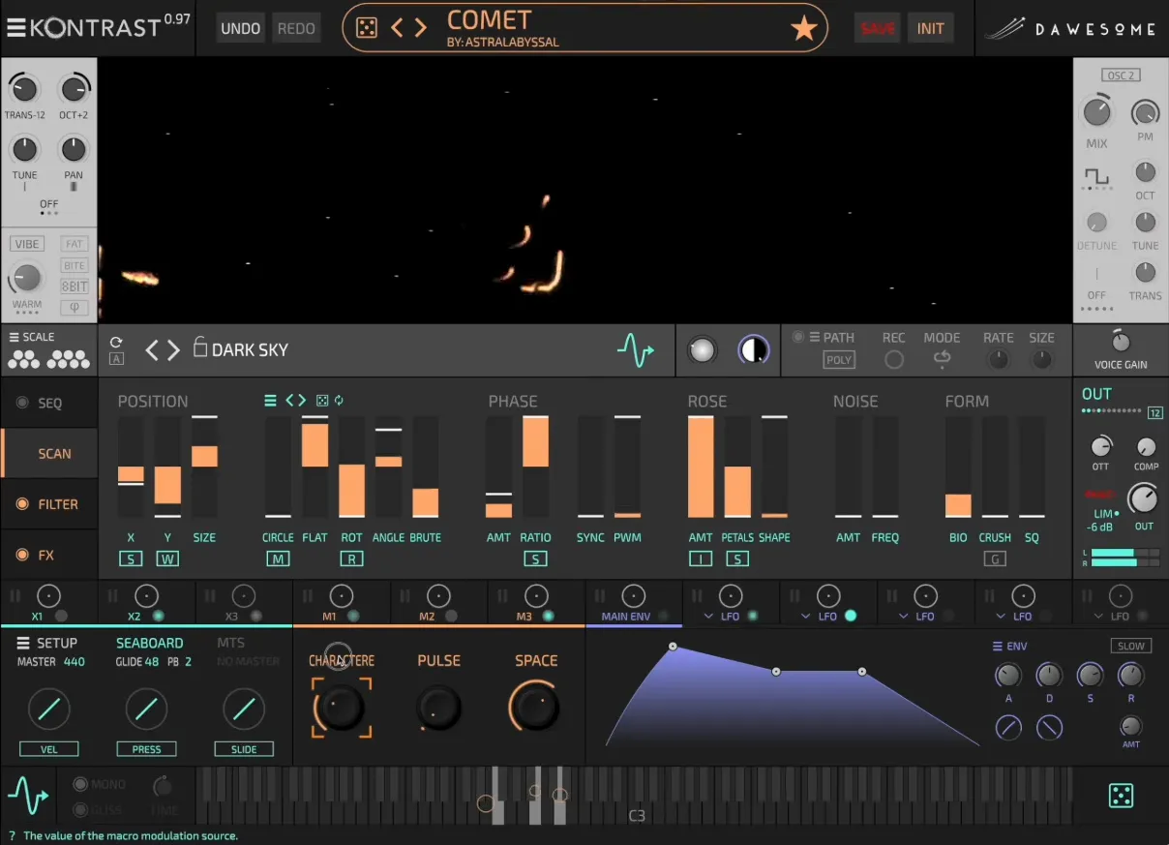This screenshot has width=1169, height=845.
Task: Click the rose AMT vertical slider
Action: 701,467
